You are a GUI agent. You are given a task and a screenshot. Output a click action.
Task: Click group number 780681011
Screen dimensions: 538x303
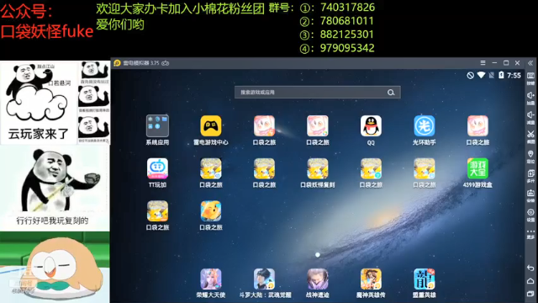346,21
